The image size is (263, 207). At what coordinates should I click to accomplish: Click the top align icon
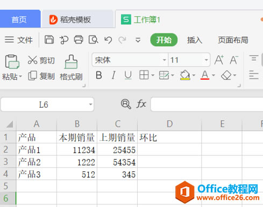[x=254, y=58]
